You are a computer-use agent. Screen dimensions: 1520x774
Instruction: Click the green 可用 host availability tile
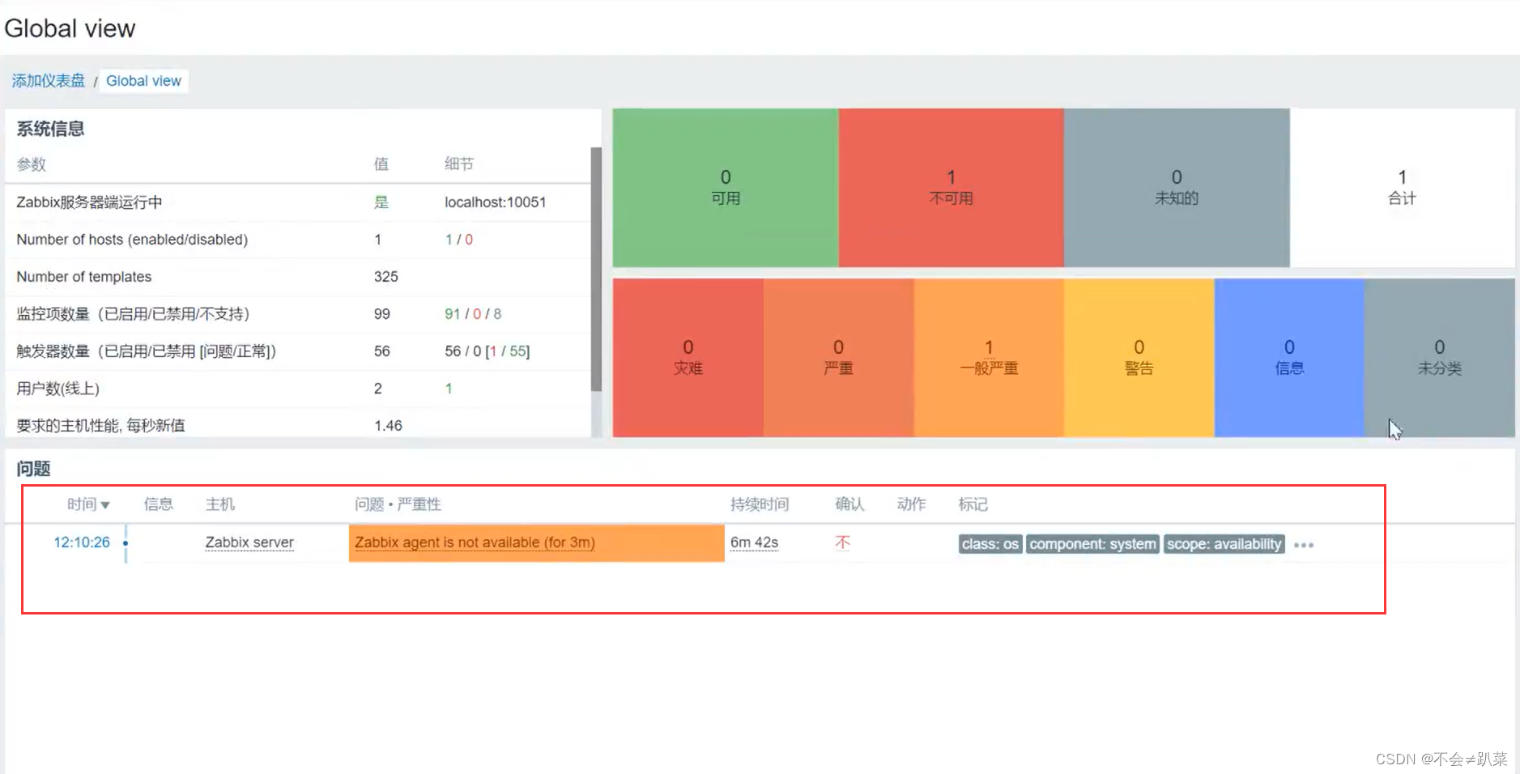(x=726, y=188)
